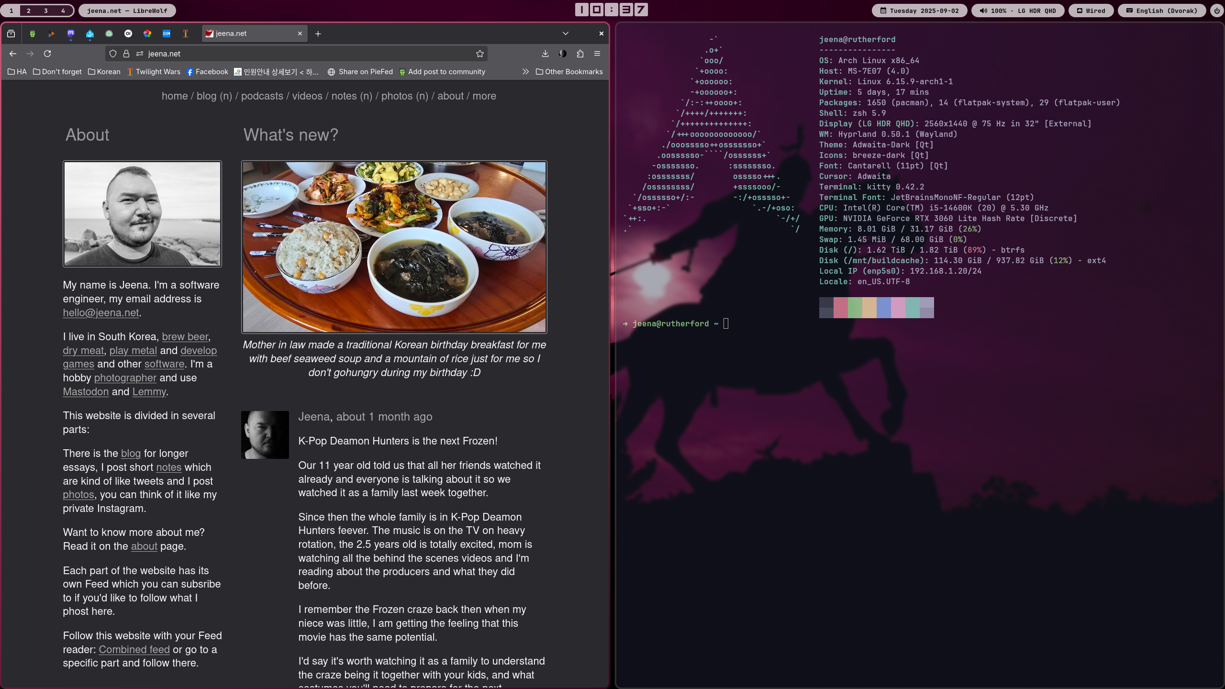Bookmark this page with the star icon
The width and height of the screenshot is (1225, 689).
(x=480, y=54)
